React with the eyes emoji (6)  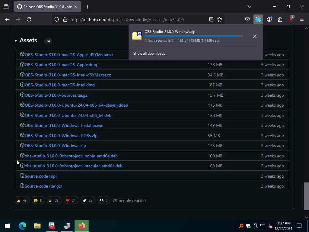(x=104, y=201)
